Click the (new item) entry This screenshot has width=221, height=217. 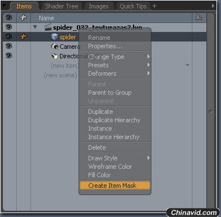pyautogui.click(x=65, y=66)
